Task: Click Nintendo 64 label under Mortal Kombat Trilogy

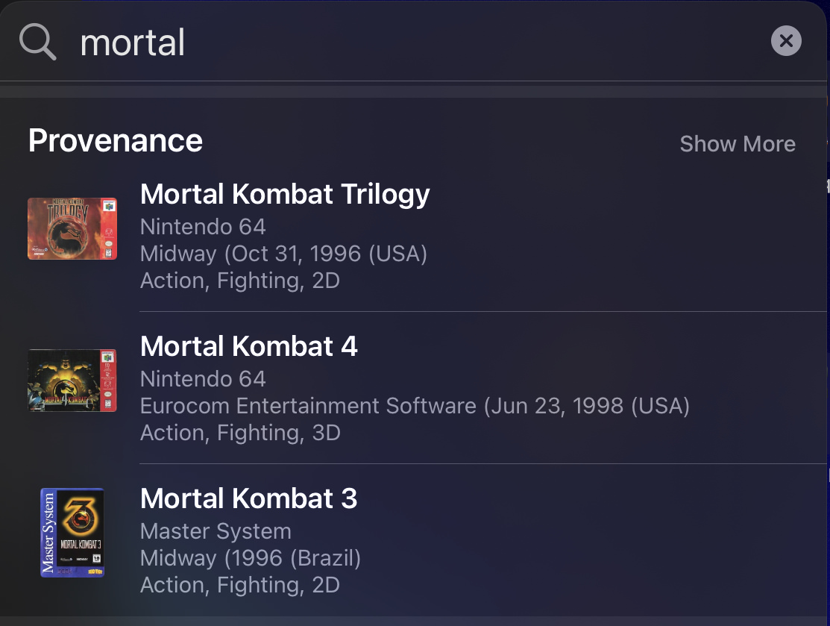Action: [x=204, y=227]
